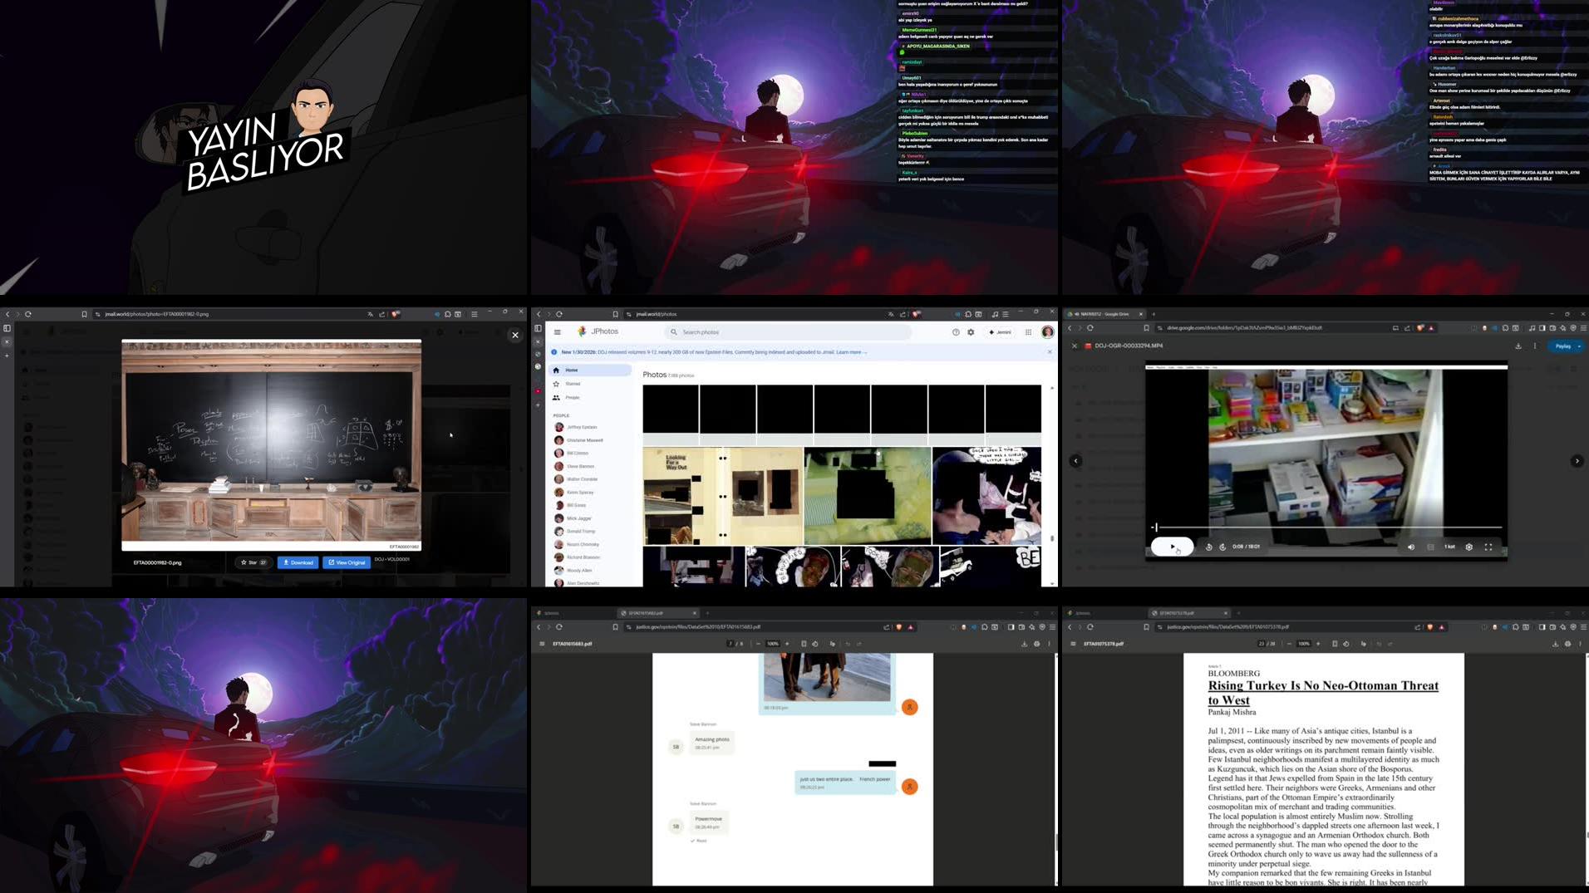Open Jeffrey Epstein's profile in the People list
Image resolution: width=1589 pixels, height=893 pixels.
pos(580,427)
